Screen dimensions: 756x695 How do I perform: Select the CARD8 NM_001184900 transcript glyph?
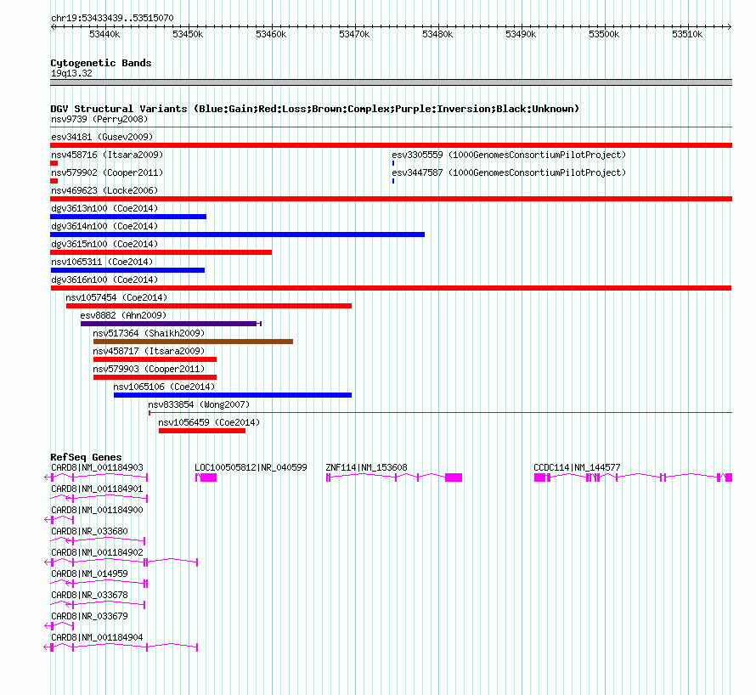click(x=59, y=520)
